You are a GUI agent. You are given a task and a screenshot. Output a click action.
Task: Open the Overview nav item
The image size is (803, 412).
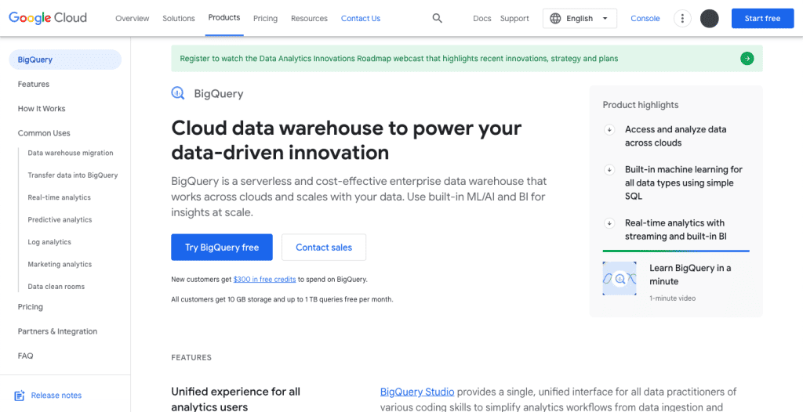[132, 19]
